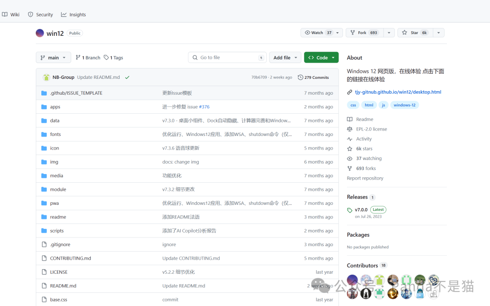Screen dimensions: 490x306
Task: Open issue #376 link in apps row
Action: [x=204, y=107]
